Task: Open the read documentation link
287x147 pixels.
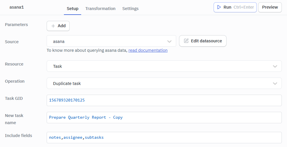Action: (148, 50)
